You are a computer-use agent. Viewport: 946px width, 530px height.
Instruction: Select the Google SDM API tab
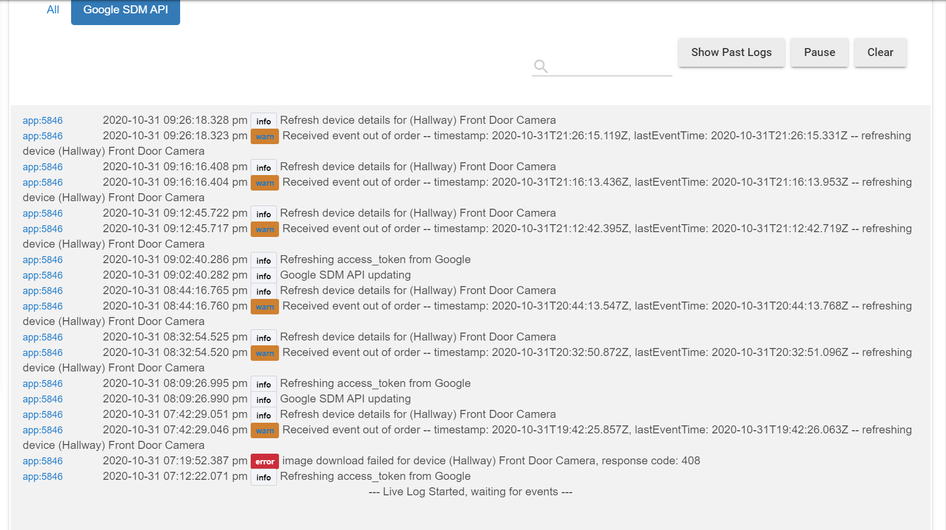pos(126,10)
